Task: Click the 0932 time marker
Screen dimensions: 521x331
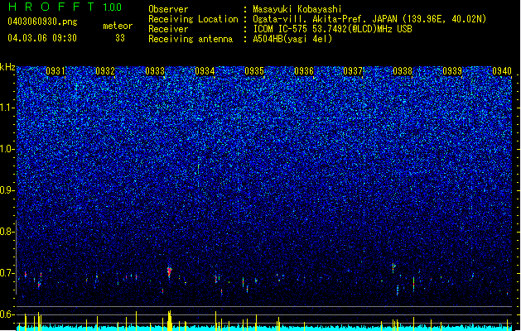Action: (x=105, y=71)
